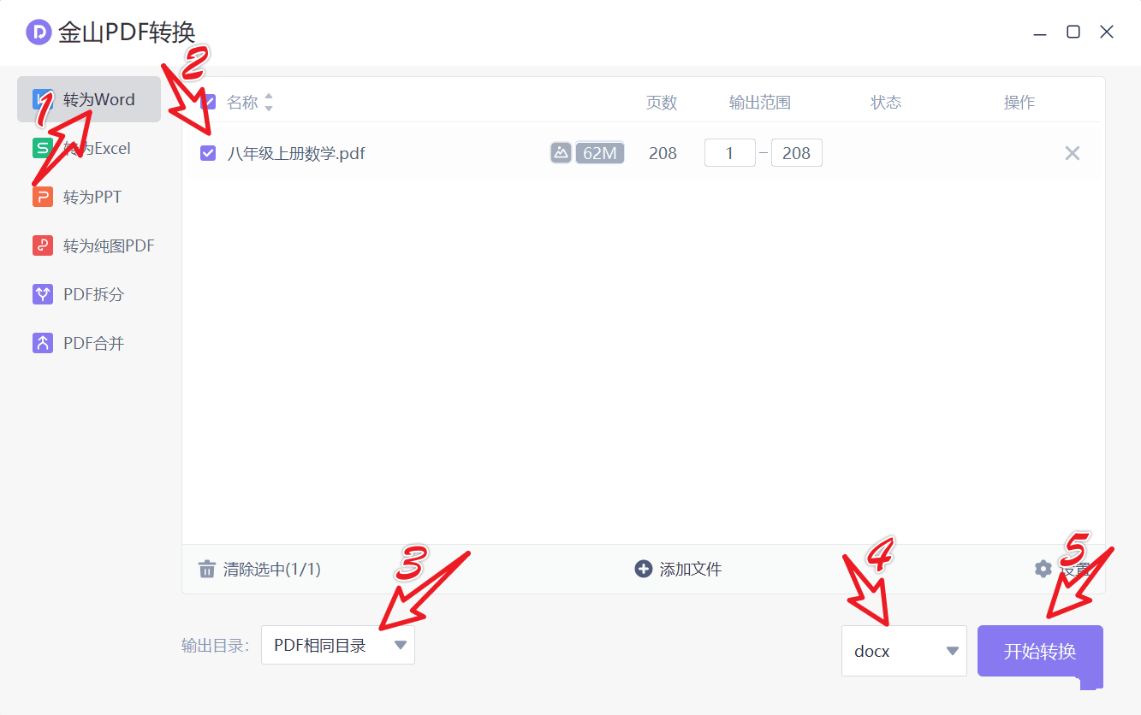Open 转为纯图PDF via its red icon

point(43,246)
